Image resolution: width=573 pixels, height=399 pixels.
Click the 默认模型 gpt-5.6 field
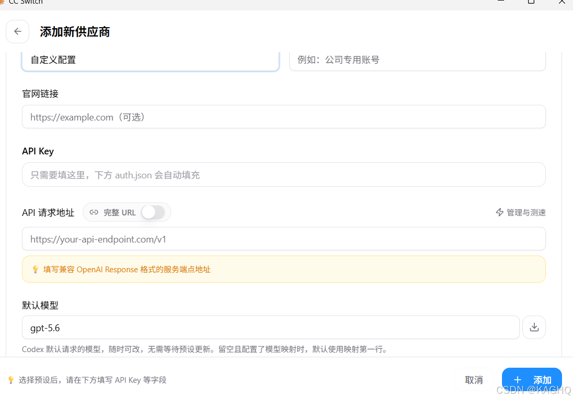click(271, 328)
